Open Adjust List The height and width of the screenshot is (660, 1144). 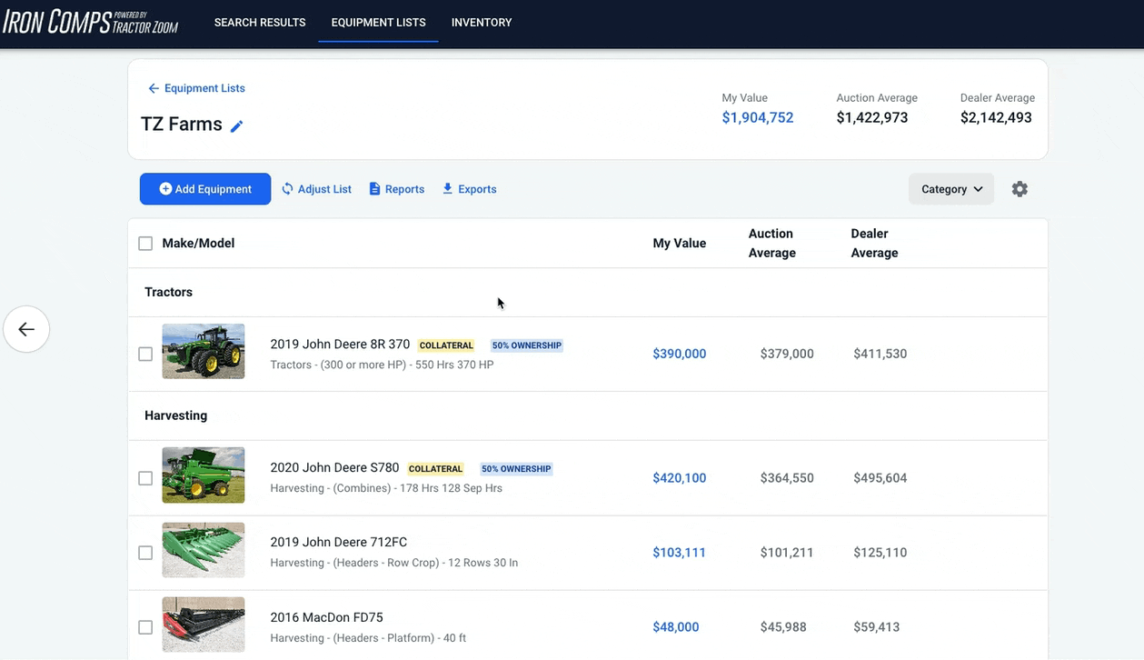(316, 189)
